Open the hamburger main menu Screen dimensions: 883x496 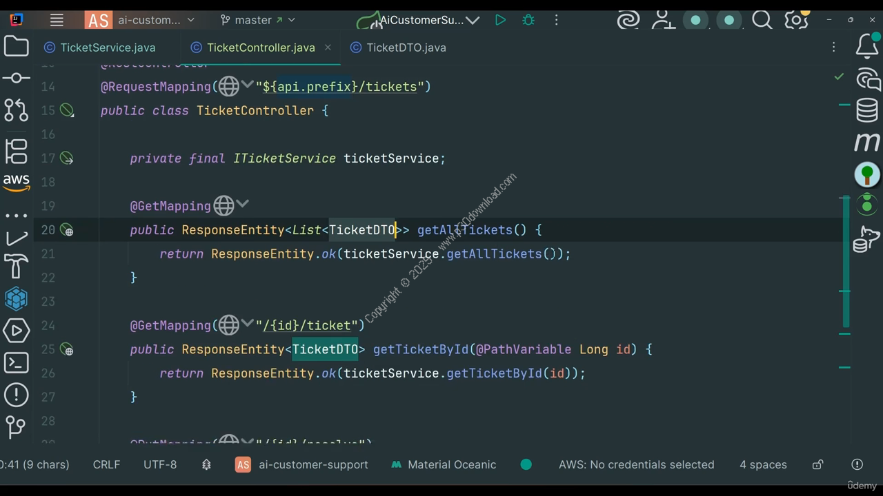tap(57, 20)
